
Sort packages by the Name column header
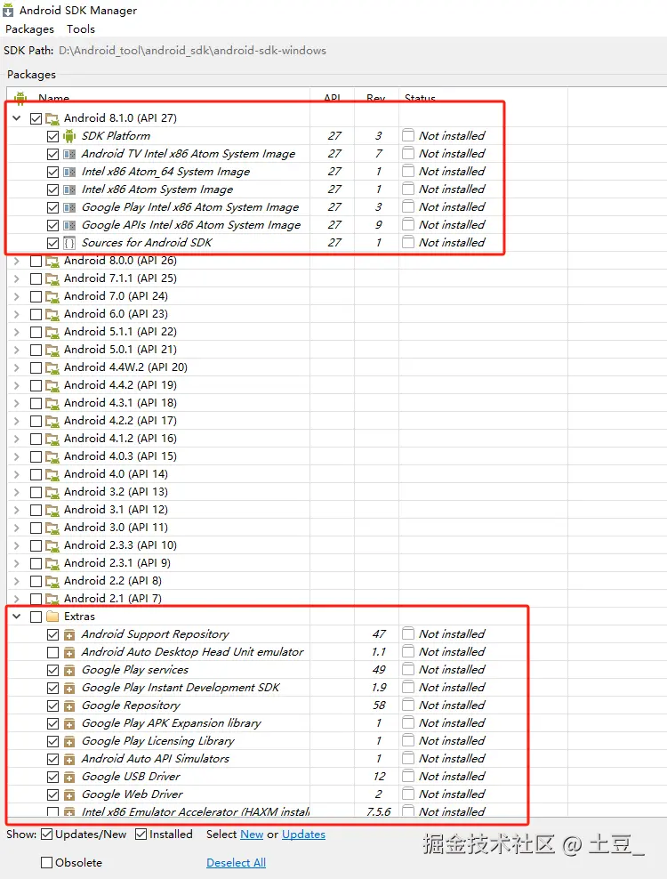coord(54,98)
